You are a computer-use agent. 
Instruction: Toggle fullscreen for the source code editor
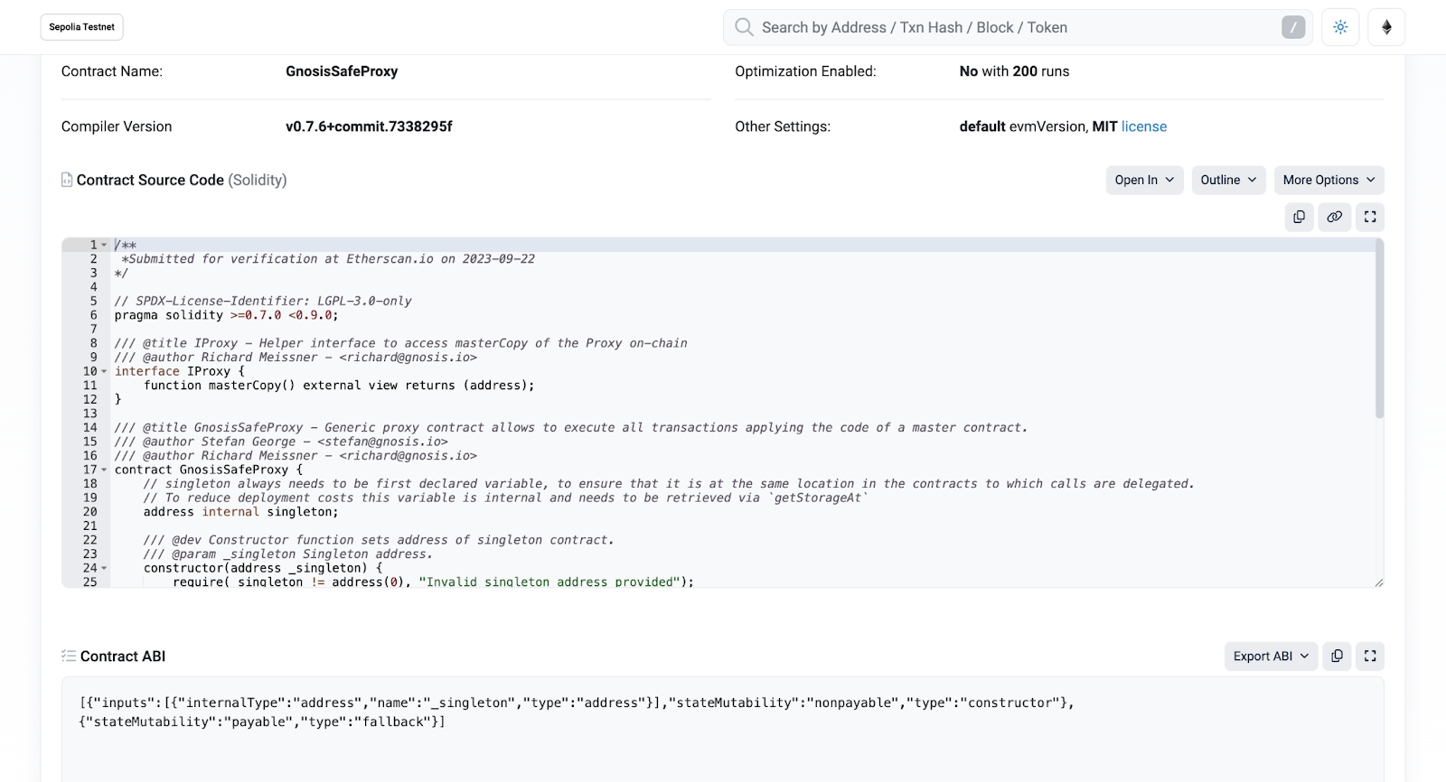pyautogui.click(x=1370, y=217)
